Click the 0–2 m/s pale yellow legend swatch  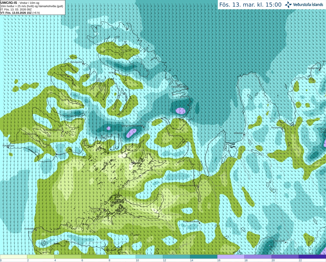point(13,257)
